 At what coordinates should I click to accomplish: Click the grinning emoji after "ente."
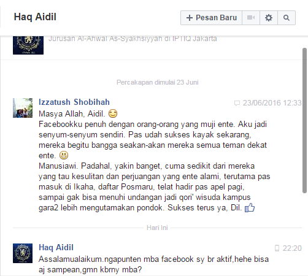(x=64, y=155)
